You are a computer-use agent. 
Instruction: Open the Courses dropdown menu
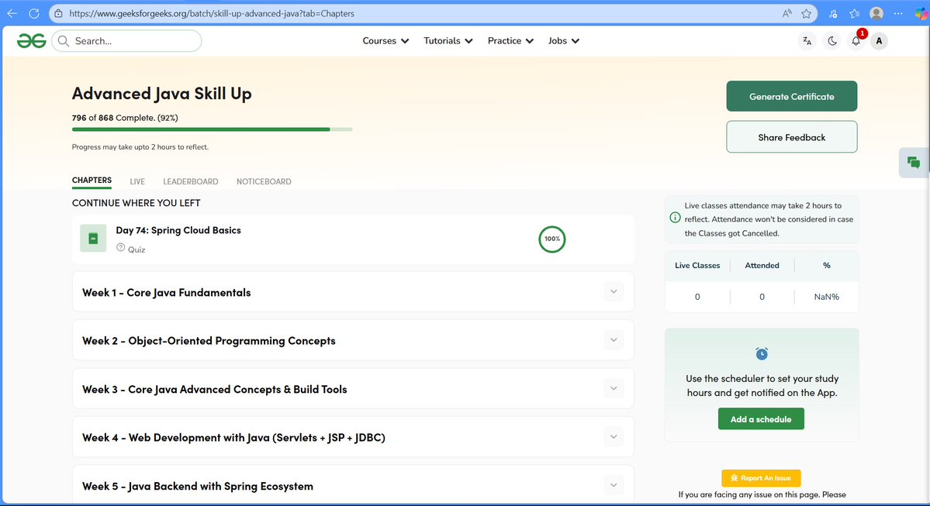385,41
